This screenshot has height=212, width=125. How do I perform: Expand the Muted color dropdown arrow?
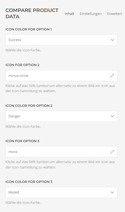pyautogui.click(x=112, y=192)
